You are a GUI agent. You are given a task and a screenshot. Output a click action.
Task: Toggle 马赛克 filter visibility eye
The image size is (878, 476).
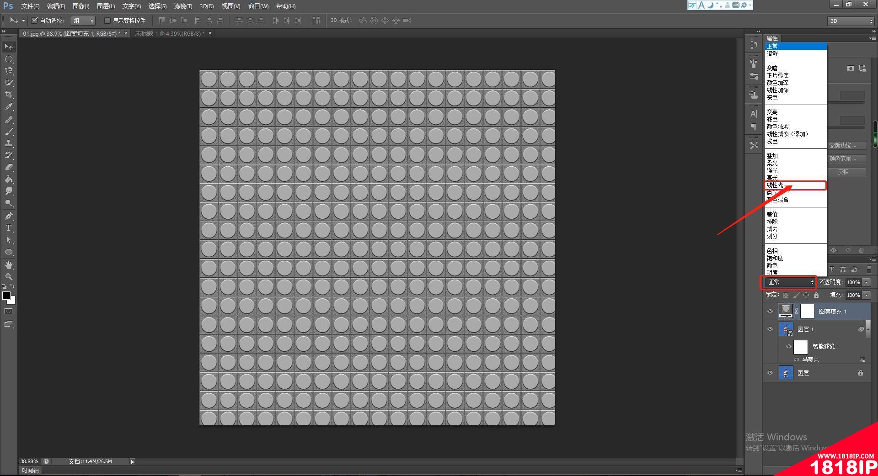click(797, 360)
